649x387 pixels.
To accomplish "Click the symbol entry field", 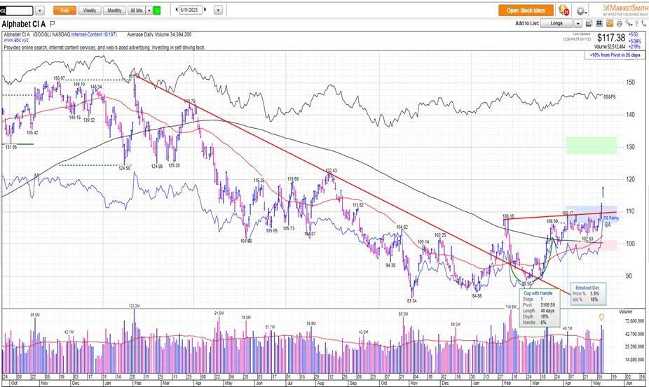I will [x=17, y=10].
